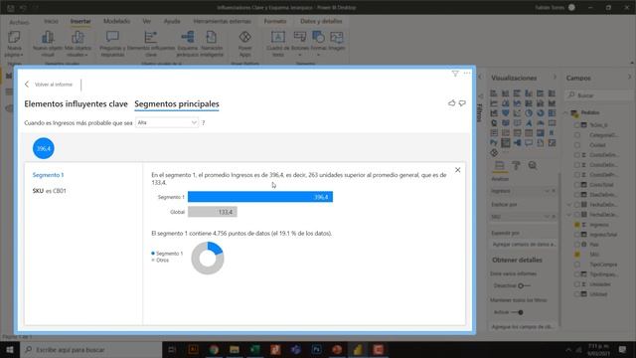Collapse the Visualizaciones pane chevron
Screen dimensions: 636x358
click(555, 78)
